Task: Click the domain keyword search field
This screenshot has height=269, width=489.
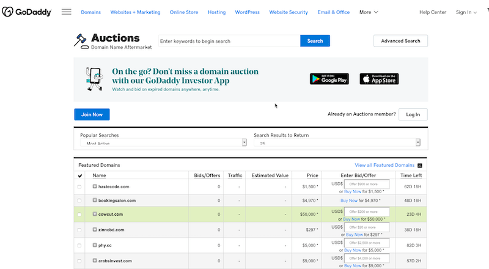Action: pyautogui.click(x=229, y=41)
